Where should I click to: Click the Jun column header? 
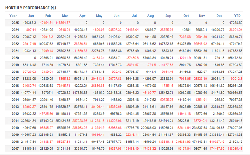tap(117, 16)
